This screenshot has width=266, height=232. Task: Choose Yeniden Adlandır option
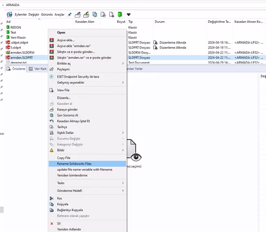coord(88,229)
